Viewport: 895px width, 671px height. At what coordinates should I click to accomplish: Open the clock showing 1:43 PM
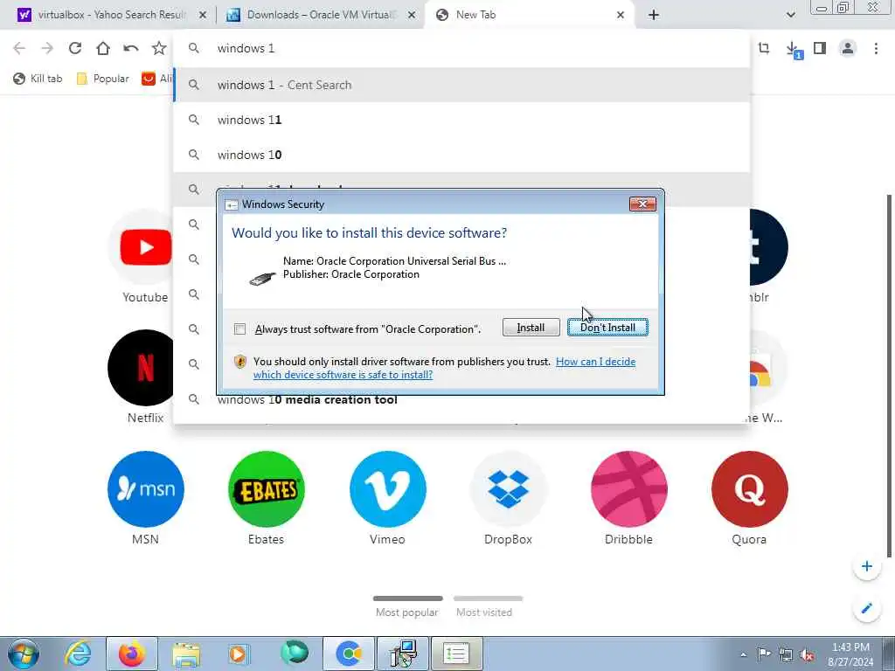[x=850, y=654]
